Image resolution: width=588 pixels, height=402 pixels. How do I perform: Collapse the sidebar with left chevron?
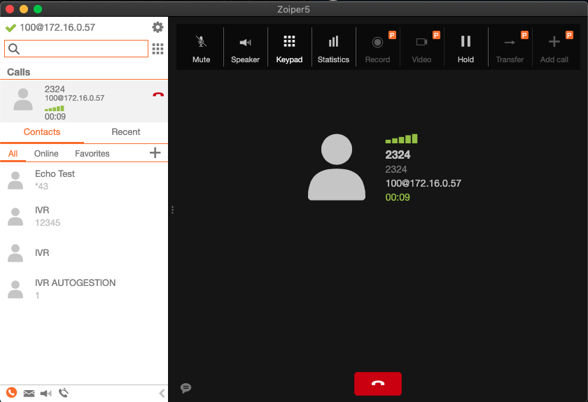162,393
